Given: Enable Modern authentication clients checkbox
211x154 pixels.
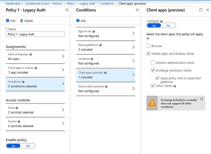Looking at the screenshot, I should pos(153,63).
